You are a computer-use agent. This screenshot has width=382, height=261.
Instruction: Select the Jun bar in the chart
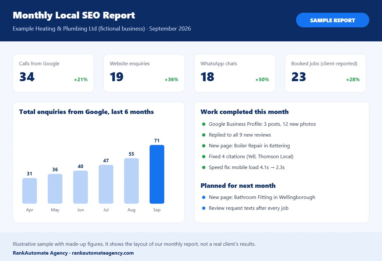click(x=81, y=187)
